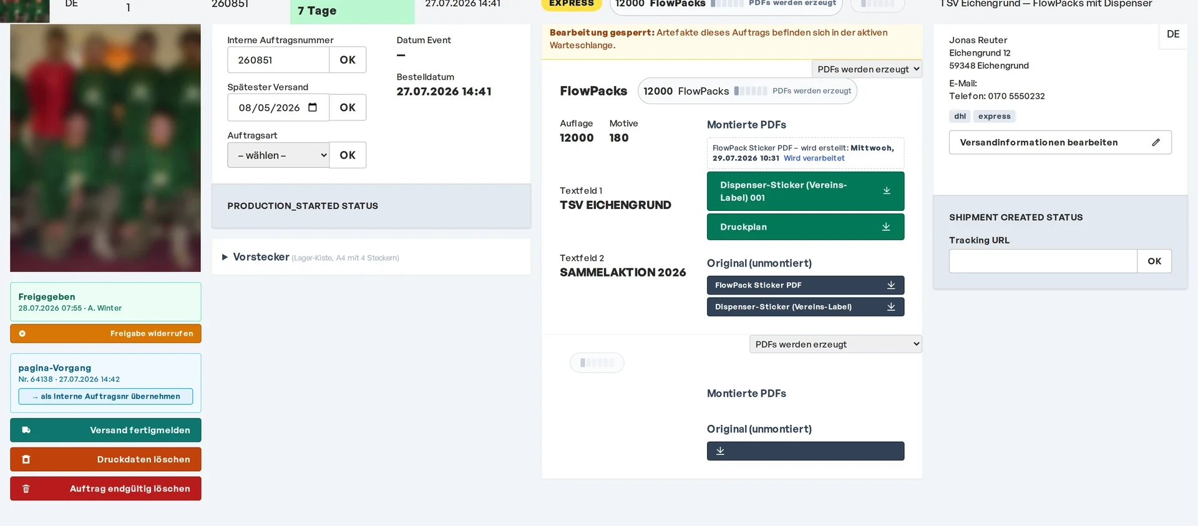This screenshot has width=1198, height=526.
Task: Click truck icon on Versand fertigmelden
Action: (26, 430)
